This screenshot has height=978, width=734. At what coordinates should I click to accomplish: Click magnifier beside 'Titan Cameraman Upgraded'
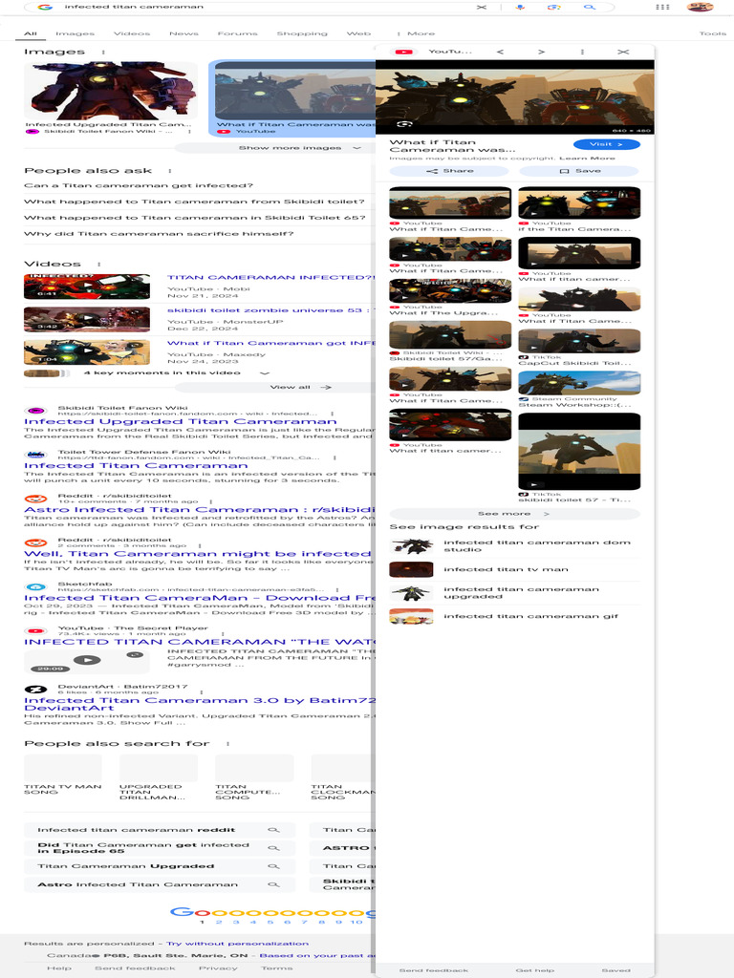tap(273, 866)
